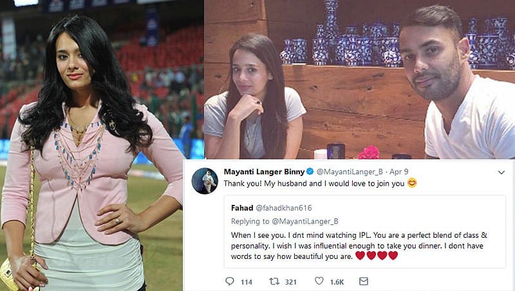Click the red heart emojis in quoted tweet
The height and width of the screenshot is (291, 515).
tap(377, 256)
